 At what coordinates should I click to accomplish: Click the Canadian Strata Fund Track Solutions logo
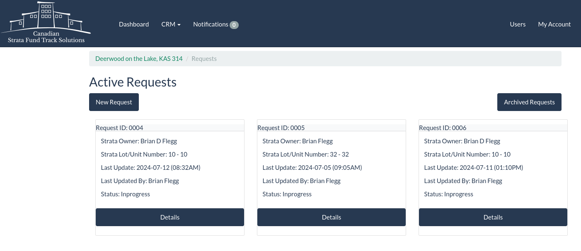[x=46, y=23]
